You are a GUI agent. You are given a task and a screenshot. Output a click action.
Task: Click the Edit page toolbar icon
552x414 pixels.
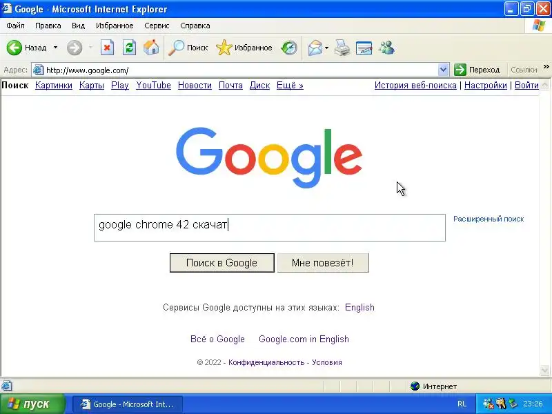click(364, 48)
